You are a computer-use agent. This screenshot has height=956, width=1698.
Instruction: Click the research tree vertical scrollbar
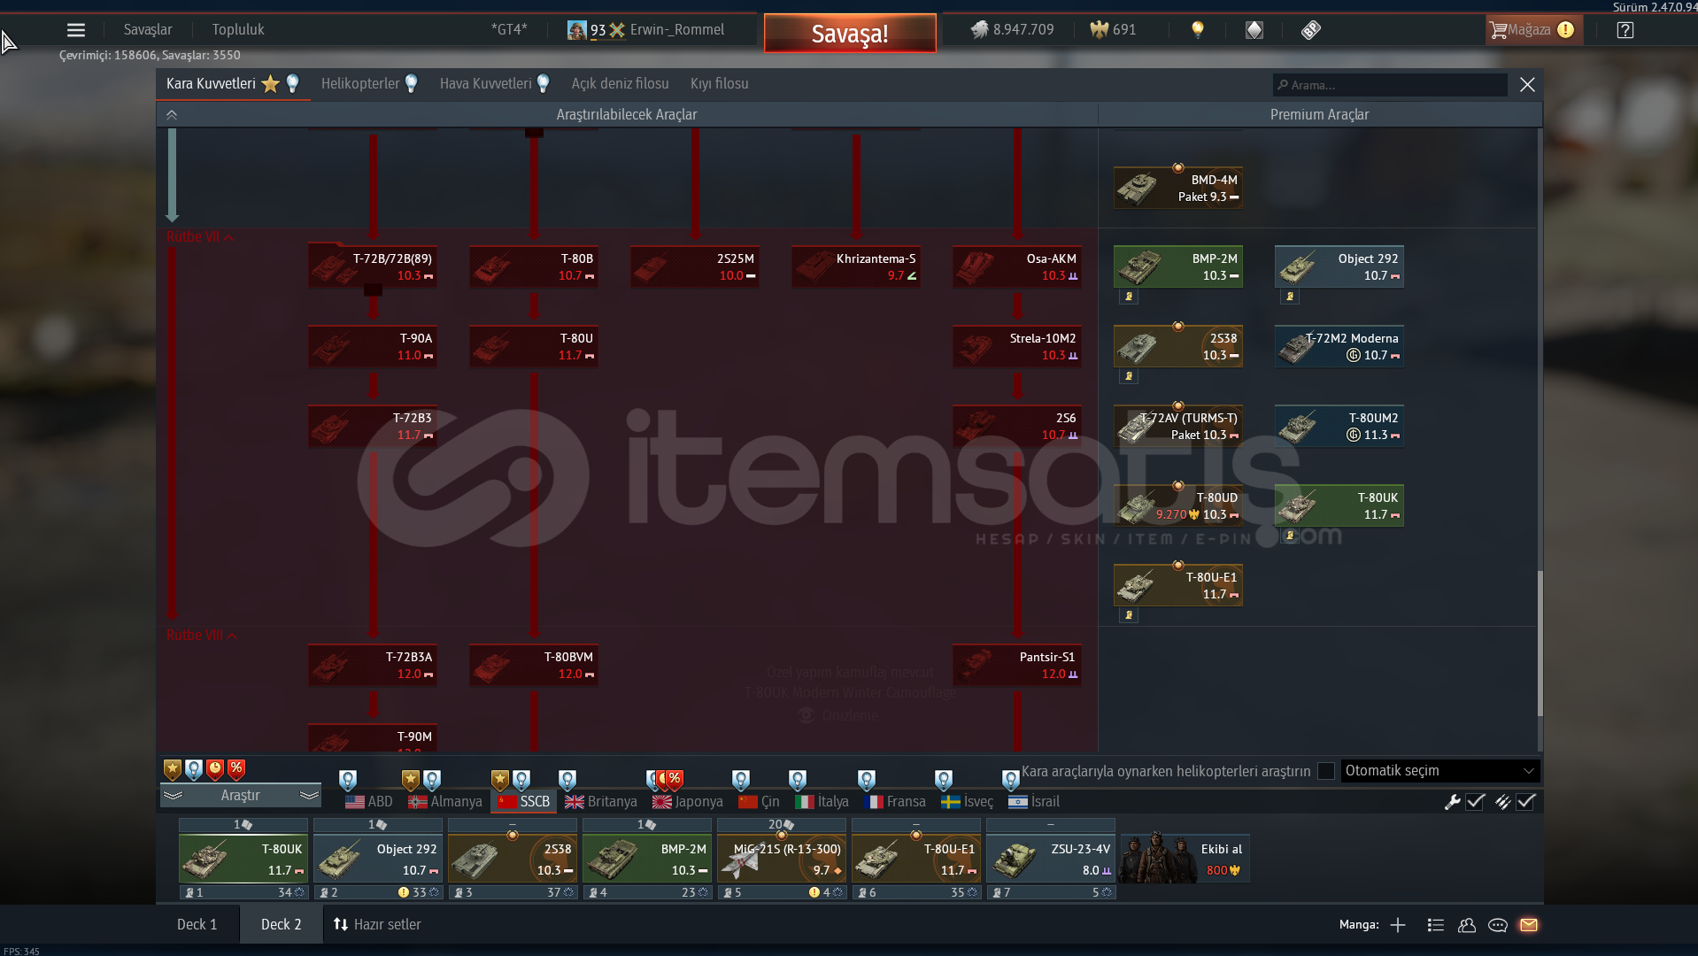[x=1540, y=644]
